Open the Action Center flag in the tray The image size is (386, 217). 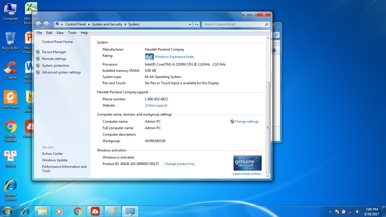pos(337,211)
